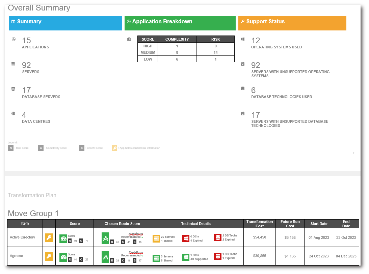Click the red database icon in Active Directory row
The image size is (369, 274).
click(x=217, y=238)
